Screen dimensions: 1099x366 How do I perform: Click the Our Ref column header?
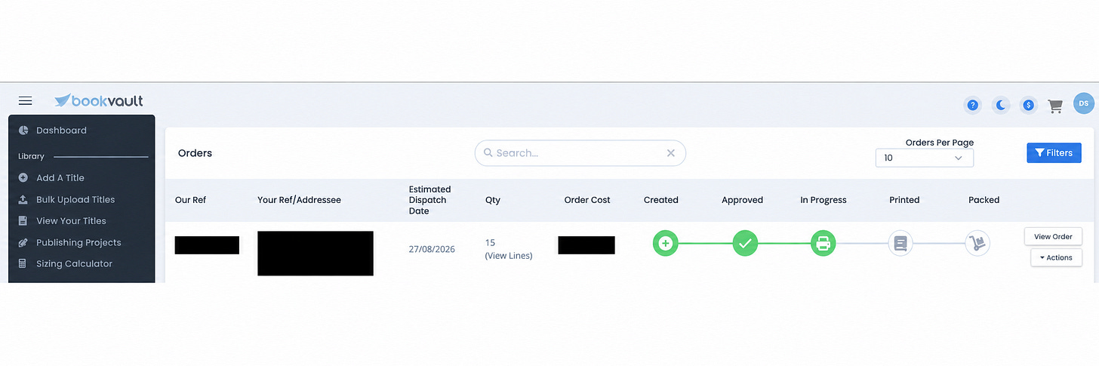click(x=190, y=200)
